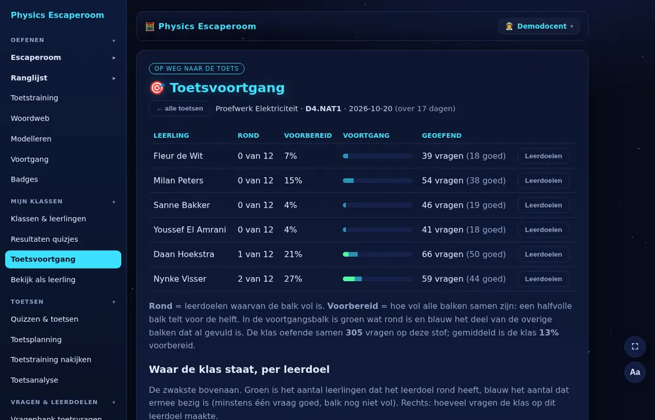The image size is (655, 420).
Task: Open Leerdoelen for Daan Hoekstra
Action: (543, 254)
